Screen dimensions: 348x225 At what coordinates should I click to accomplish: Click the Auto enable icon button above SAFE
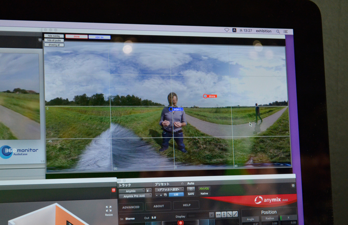coord(191,189)
